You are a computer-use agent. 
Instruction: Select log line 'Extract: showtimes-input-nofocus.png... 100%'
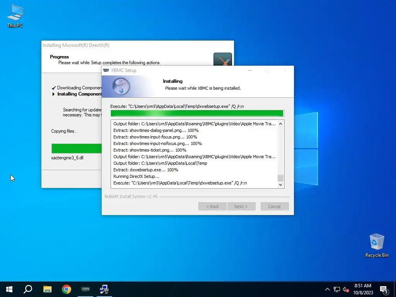(x=157, y=143)
